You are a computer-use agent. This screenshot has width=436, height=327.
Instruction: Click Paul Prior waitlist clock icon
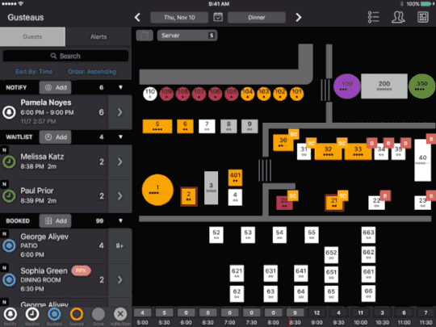[9, 196]
